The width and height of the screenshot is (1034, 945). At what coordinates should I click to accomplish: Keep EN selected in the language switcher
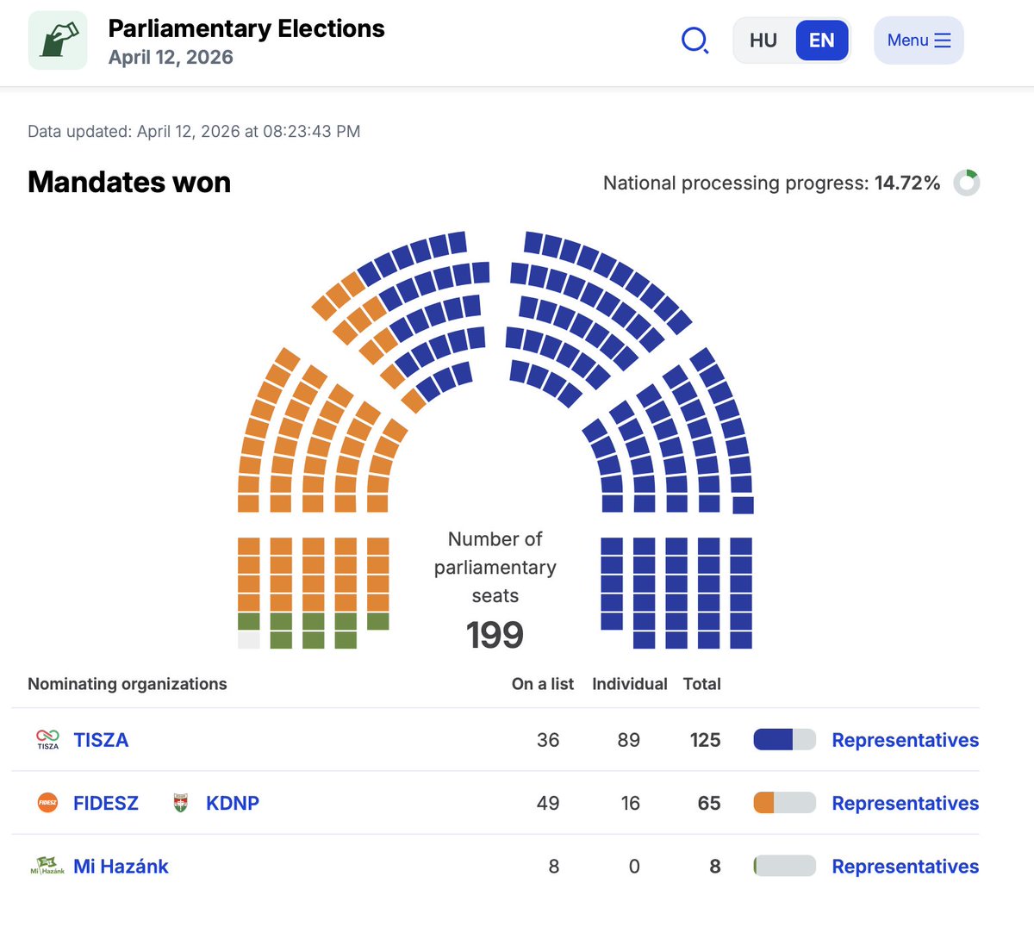[x=821, y=40]
